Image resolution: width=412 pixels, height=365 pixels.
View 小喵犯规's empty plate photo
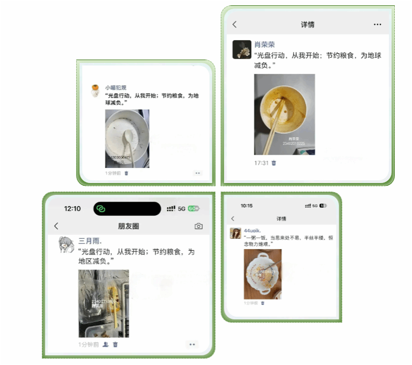127,138
